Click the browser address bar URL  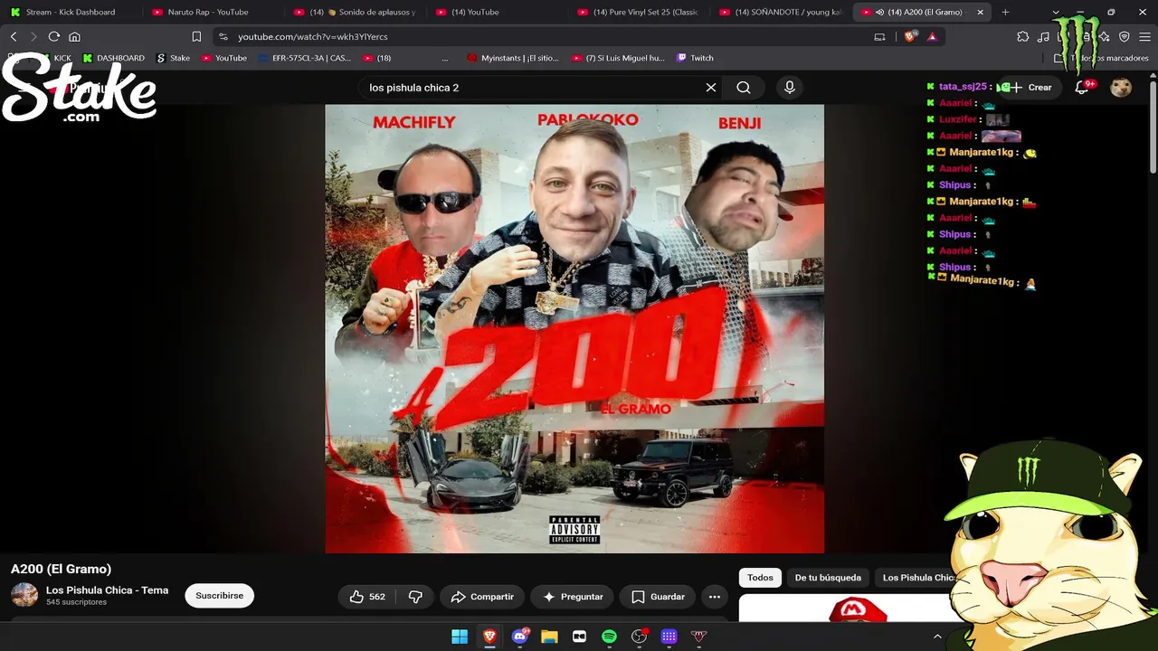pos(313,37)
